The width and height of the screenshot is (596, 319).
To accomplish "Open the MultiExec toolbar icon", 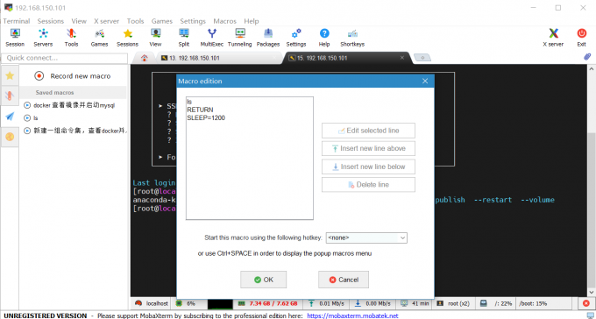I will (212, 38).
